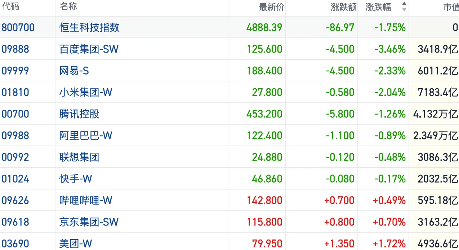Sort by 市值 column header
Viewport: 459px width, 250px height.
click(451, 7)
